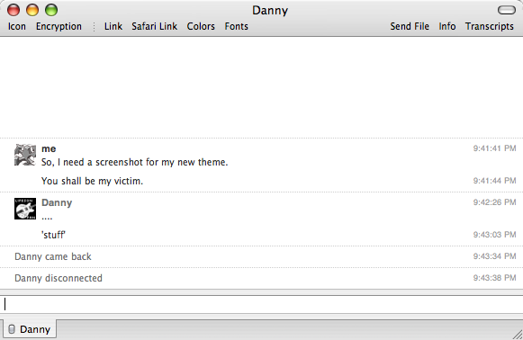This screenshot has width=523, height=340.
Task: Click the 9:43:34 PM timestamp
Action: point(495,256)
